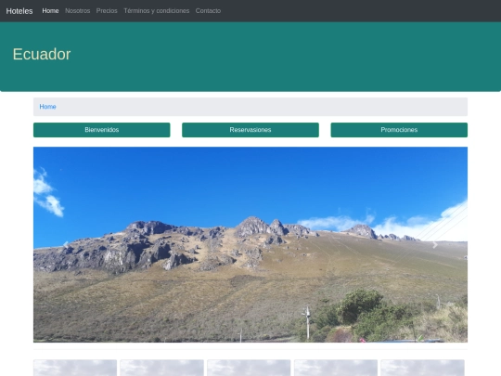Select the Bienvenidos button

(102, 130)
